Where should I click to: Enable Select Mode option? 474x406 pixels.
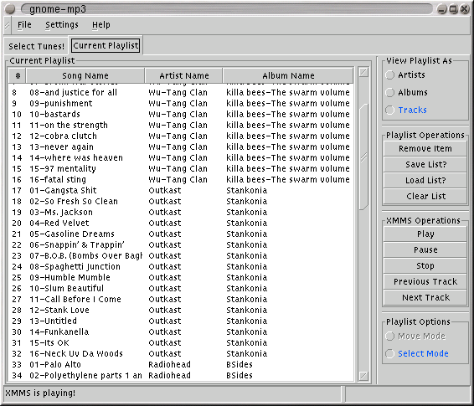[389, 353]
